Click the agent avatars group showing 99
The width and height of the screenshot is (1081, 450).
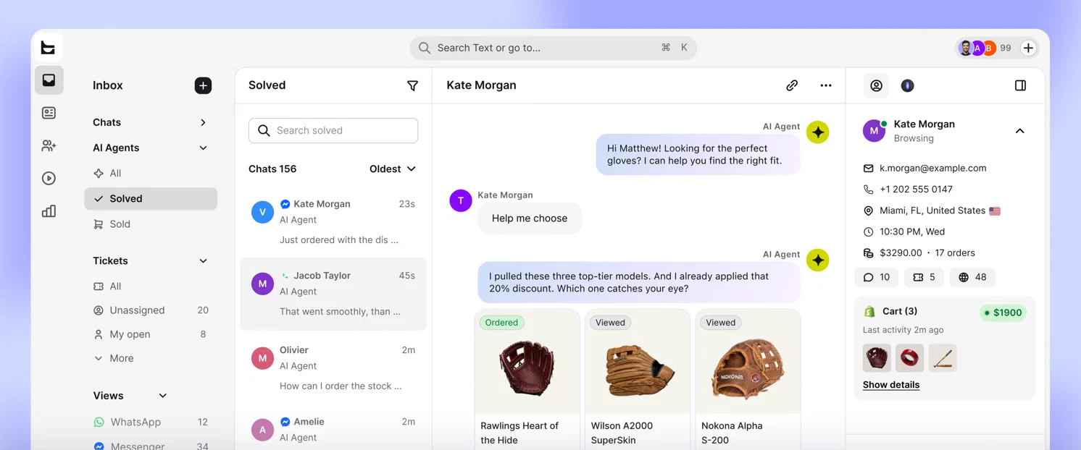pos(985,48)
